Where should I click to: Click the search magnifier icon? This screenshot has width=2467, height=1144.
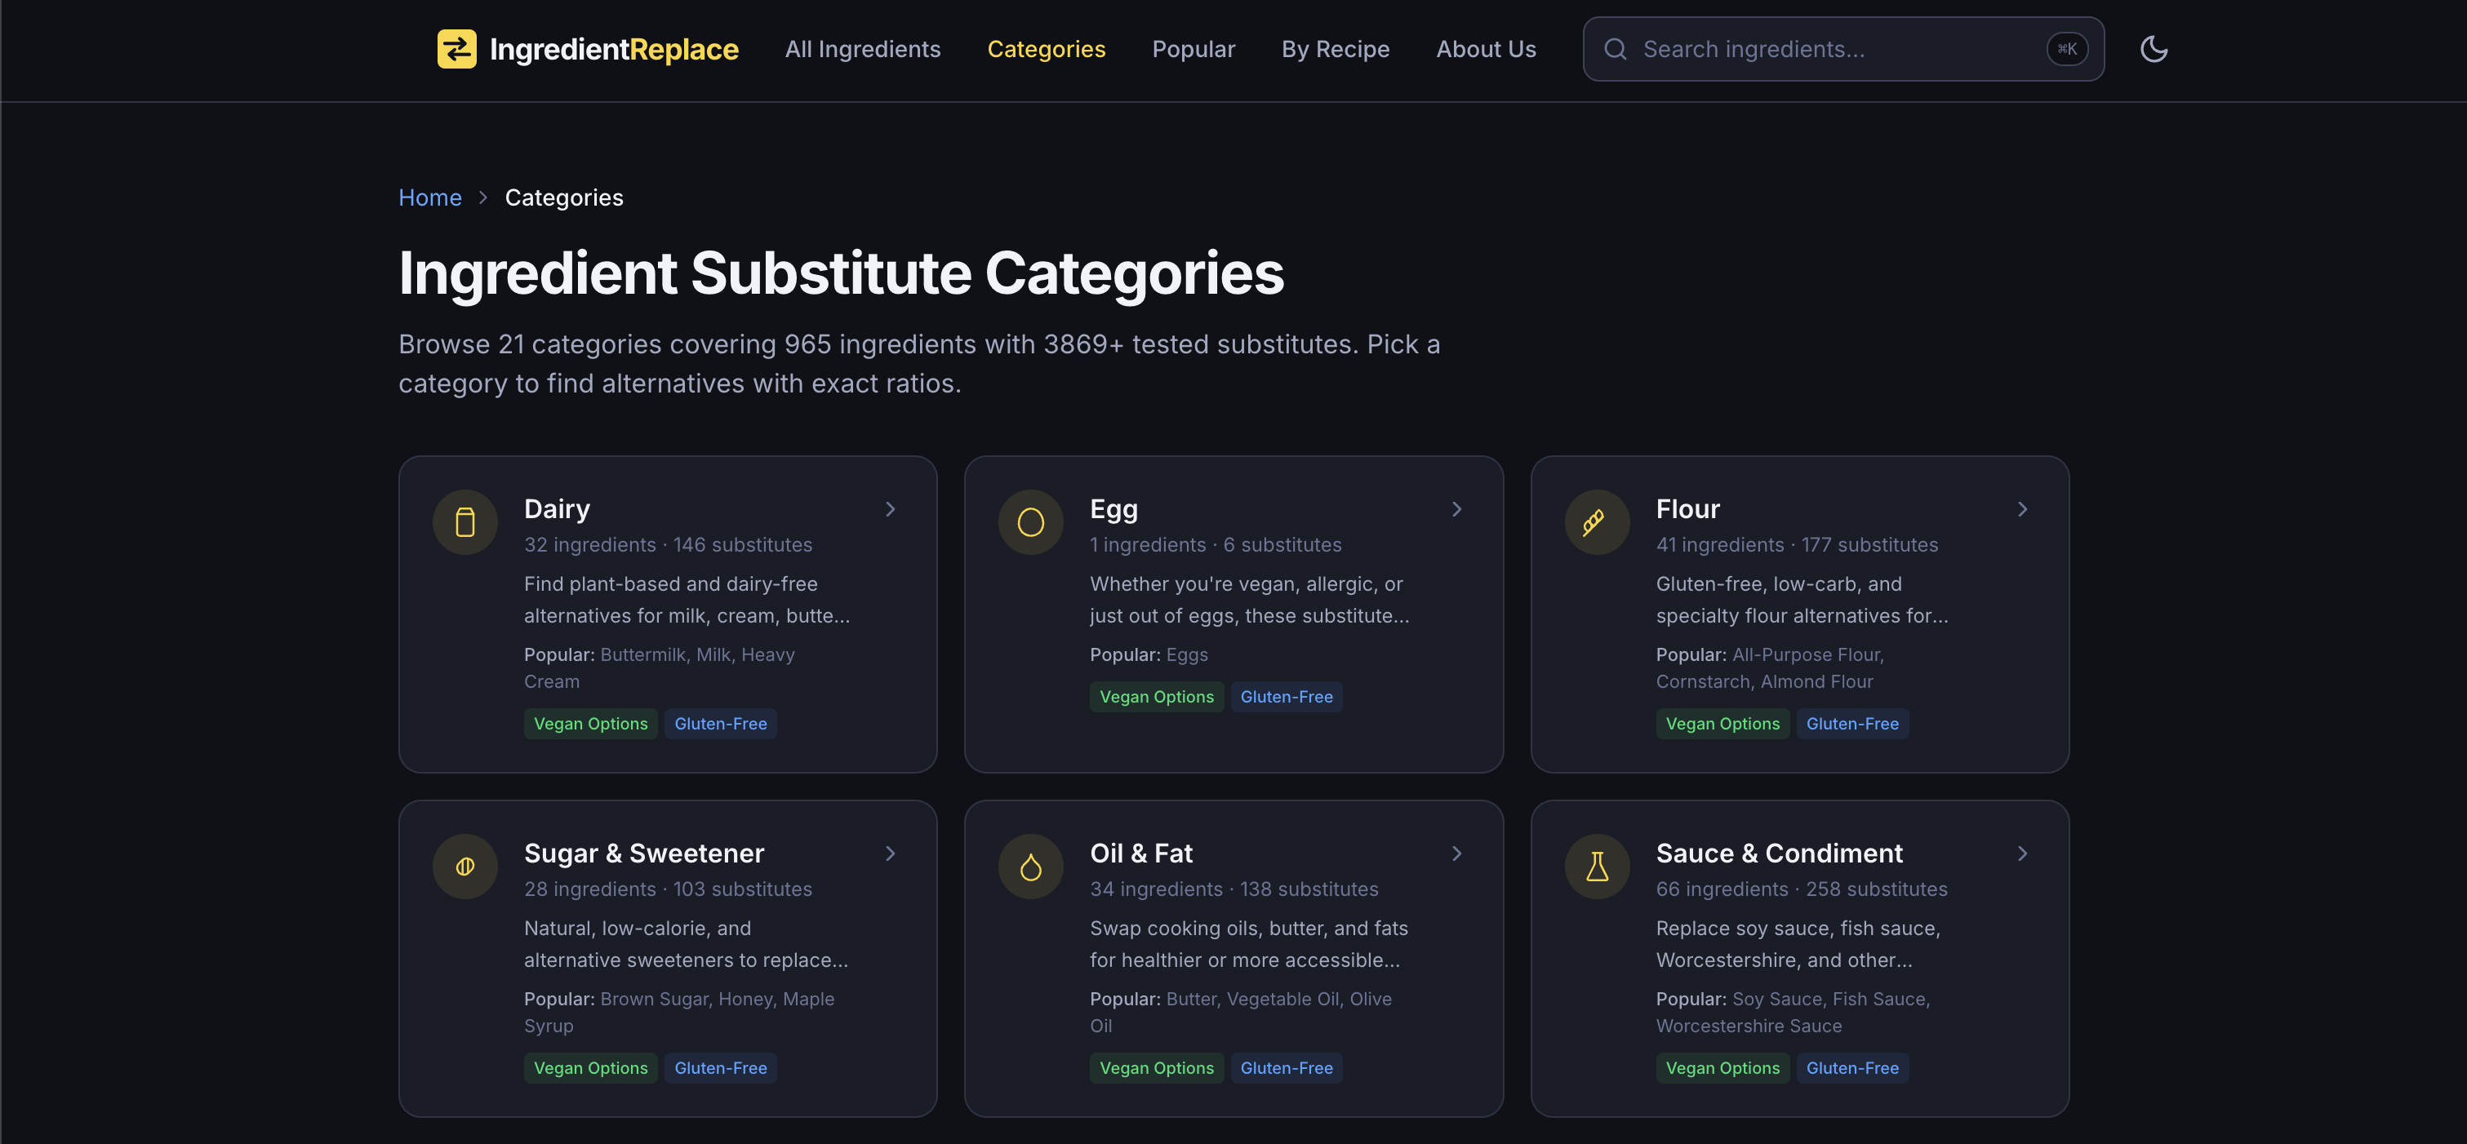[1616, 49]
